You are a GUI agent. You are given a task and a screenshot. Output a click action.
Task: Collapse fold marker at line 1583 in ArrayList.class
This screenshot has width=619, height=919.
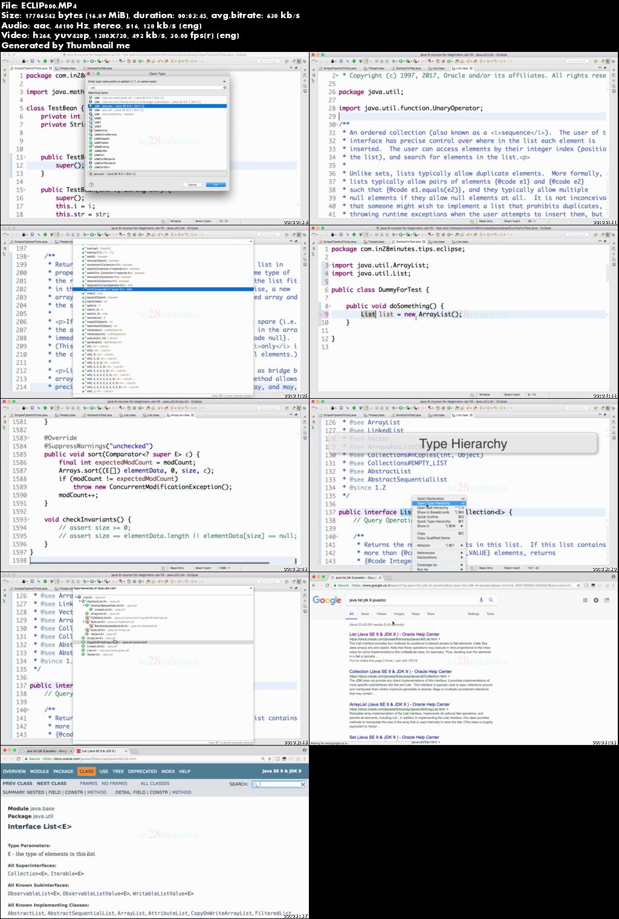pyautogui.click(x=28, y=438)
